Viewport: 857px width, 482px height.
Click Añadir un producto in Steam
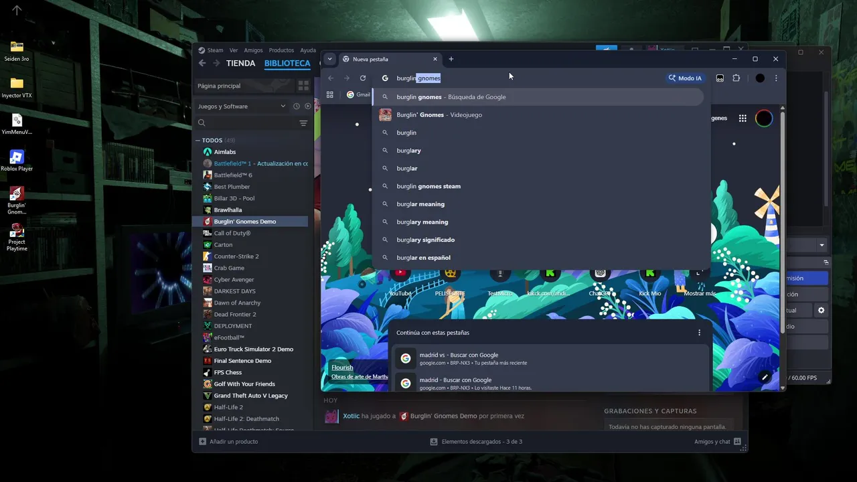point(228,442)
